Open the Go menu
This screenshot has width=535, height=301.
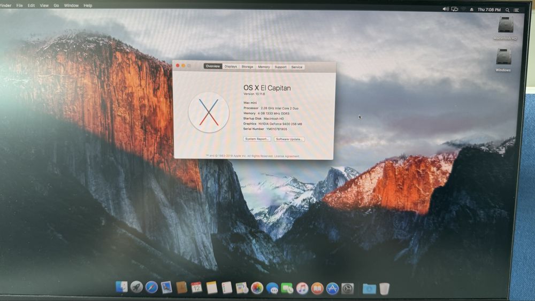point(56,5)
